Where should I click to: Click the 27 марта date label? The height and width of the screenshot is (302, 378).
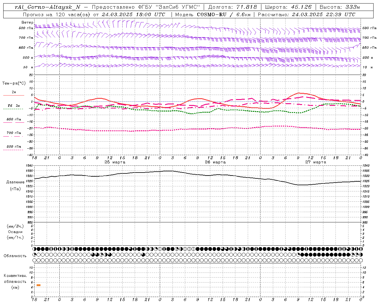click(316, 162)
